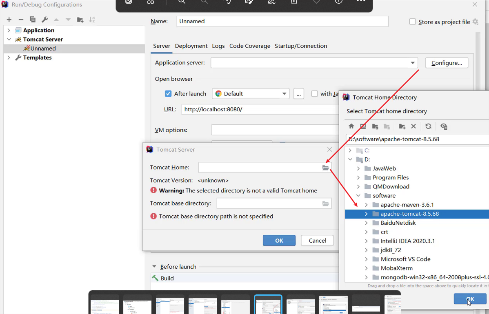Viewport: 489px width, 314px height.
Task: Browse for Tomcat Home folder icon
Action: point(326,168)
